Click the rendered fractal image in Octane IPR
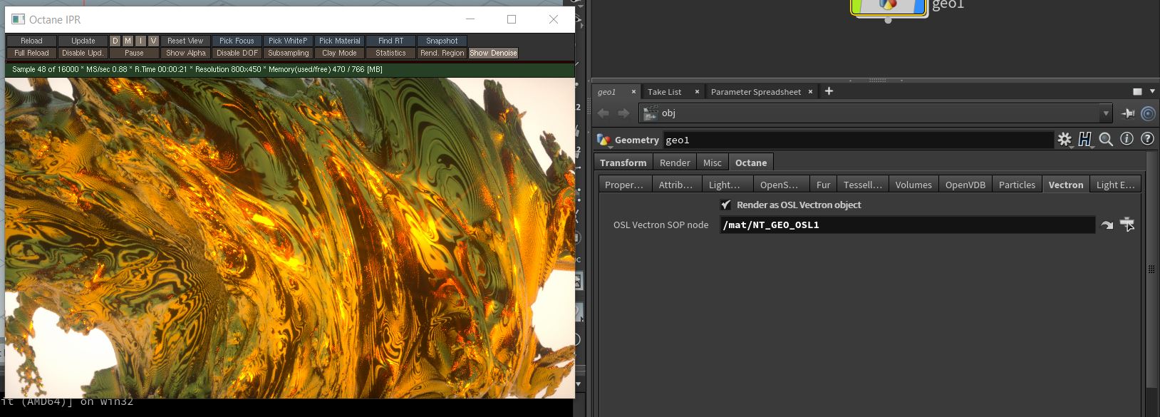The width and height of the screenshot is (1160, 417). point(289,237)
